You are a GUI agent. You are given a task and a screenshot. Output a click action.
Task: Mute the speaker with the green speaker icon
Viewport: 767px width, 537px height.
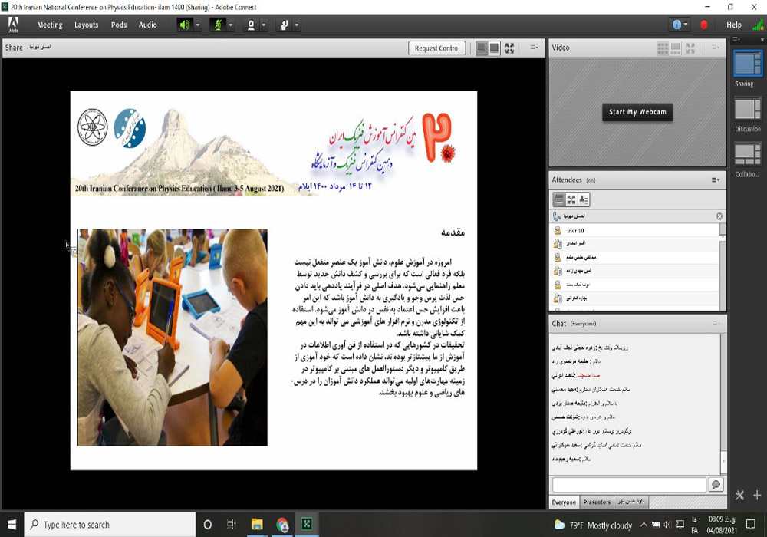[185, 25]
